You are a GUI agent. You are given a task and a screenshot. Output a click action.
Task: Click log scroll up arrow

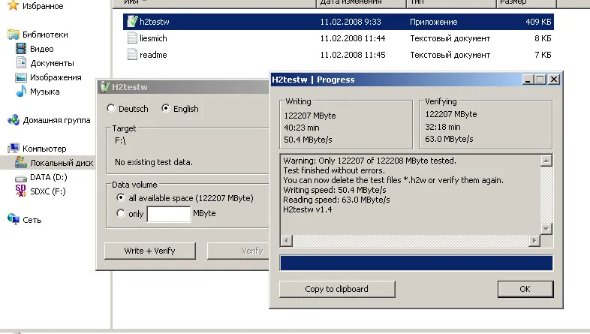(546, 161)
